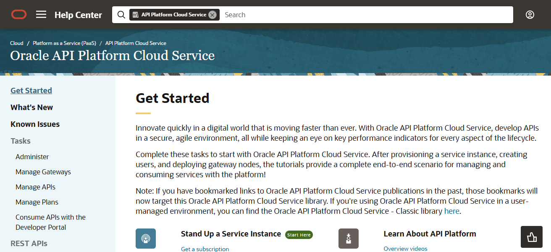This screenshot has height=252, width=551.
Task: Click the Stand Up a Service Instance icon
Action: [x=145, y=238]
